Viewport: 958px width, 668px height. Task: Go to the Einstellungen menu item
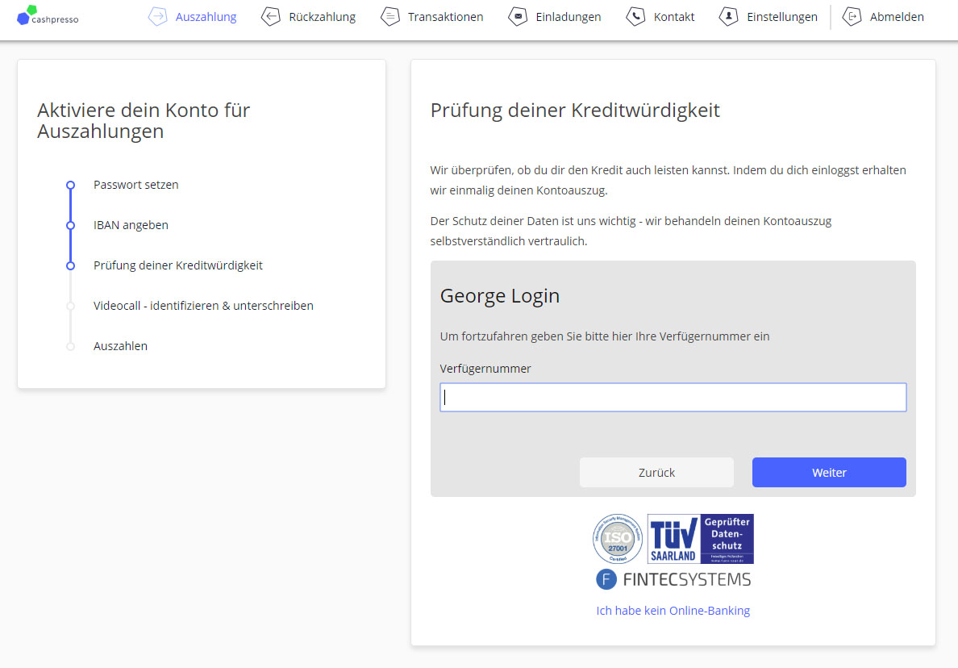coord(781,17)
